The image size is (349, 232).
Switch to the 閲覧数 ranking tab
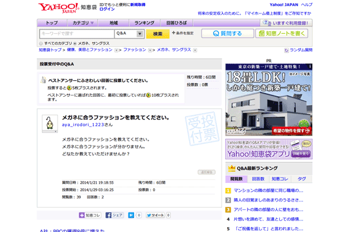tap(236, 179)
